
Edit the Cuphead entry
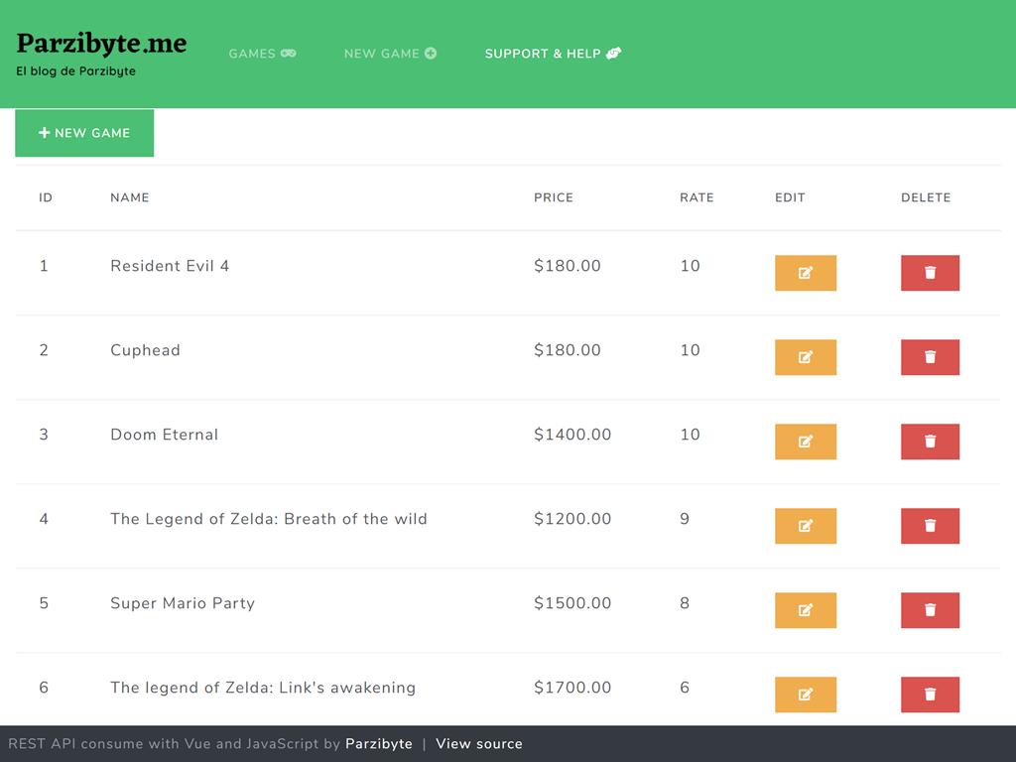coord(805,357)
